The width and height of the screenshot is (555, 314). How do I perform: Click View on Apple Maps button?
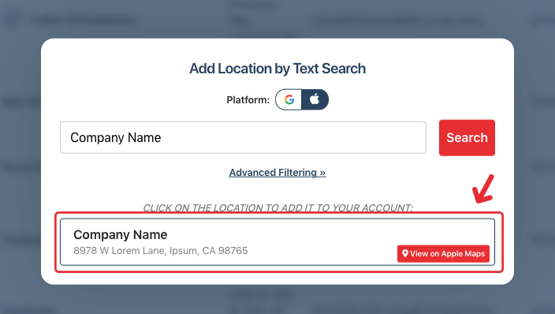pos(443,254)
